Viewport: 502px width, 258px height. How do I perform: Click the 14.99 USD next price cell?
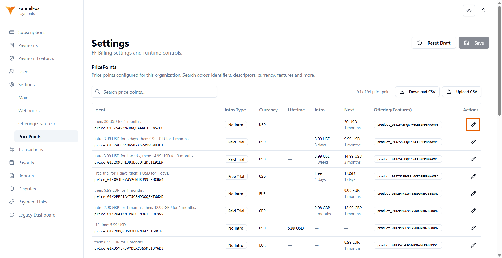pyautogui.click(x=353, y=156)
